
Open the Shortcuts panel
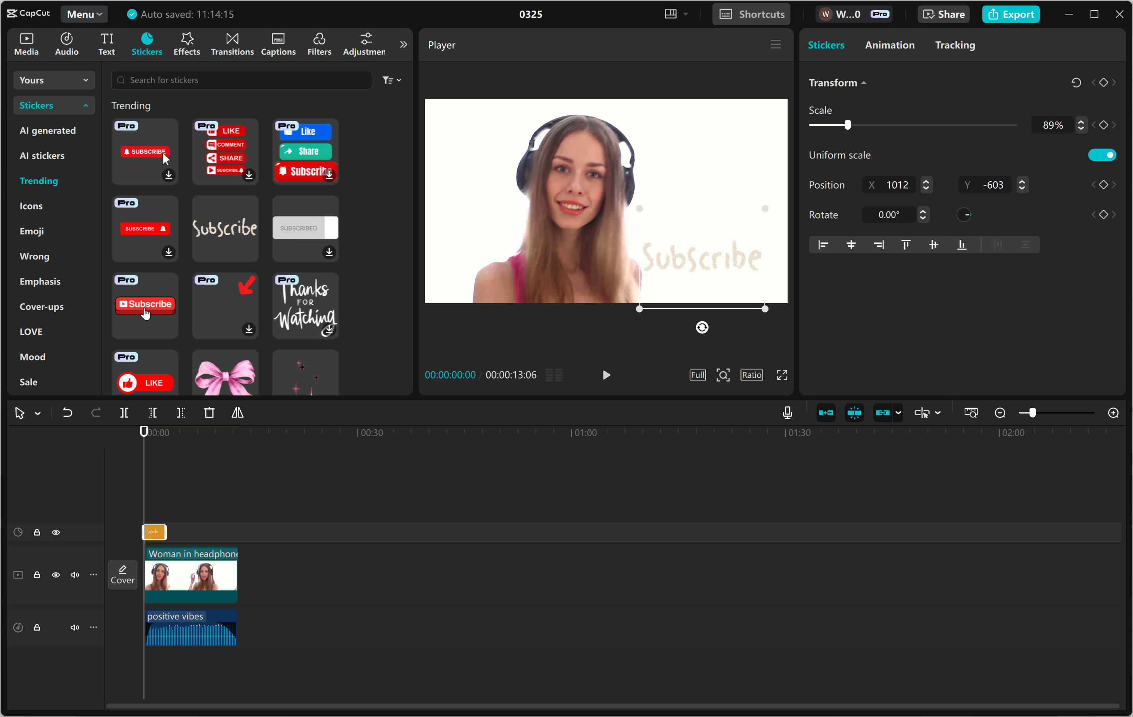coord(751,14)
